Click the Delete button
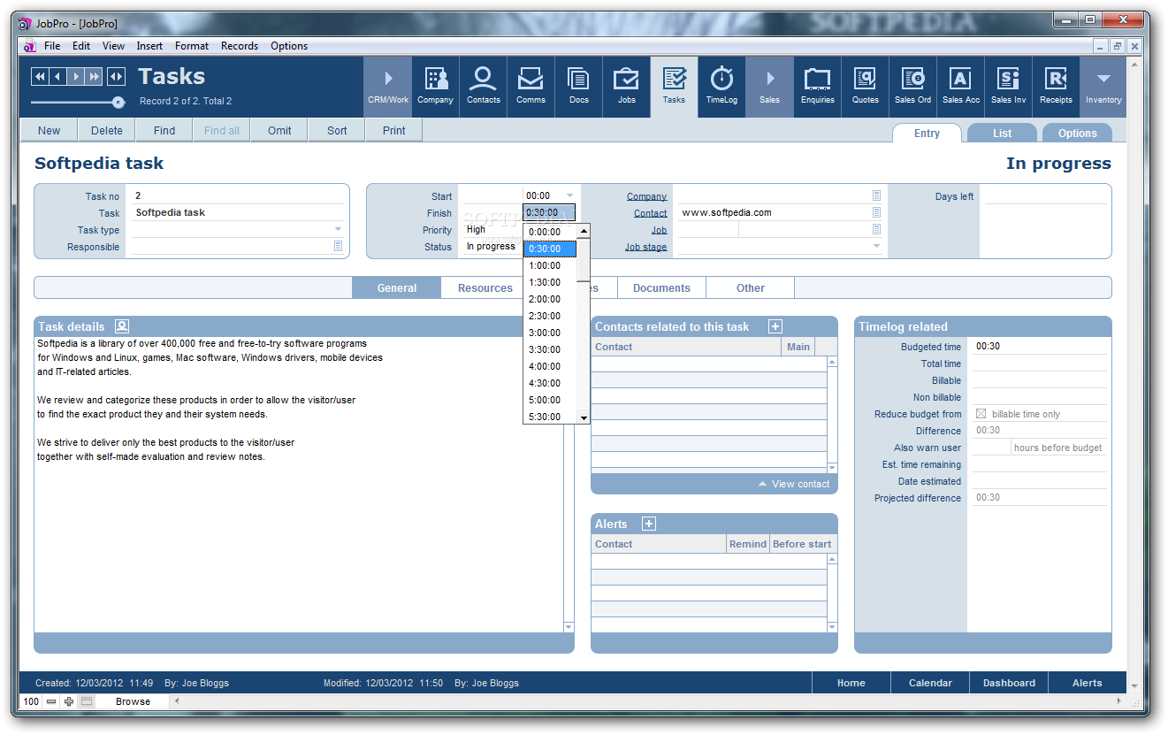The image size is (1168, 735). click(x=107, y=131)
